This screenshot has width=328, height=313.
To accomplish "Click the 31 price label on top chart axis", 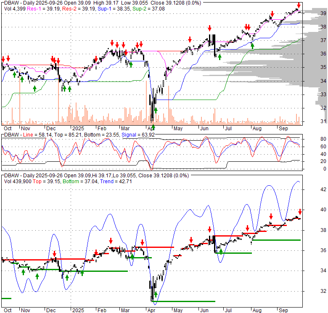I will click(x=323, y=121).
